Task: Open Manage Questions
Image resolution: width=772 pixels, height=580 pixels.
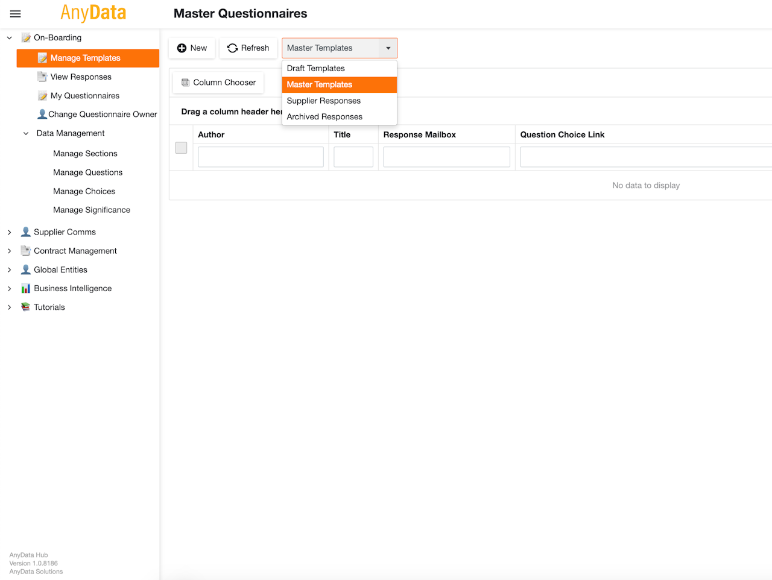Action: pyautogui.click(x=87, y=172)
